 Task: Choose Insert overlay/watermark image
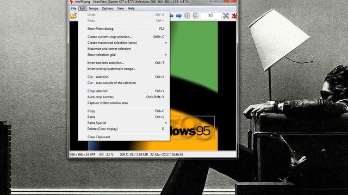tap(124, 69)
